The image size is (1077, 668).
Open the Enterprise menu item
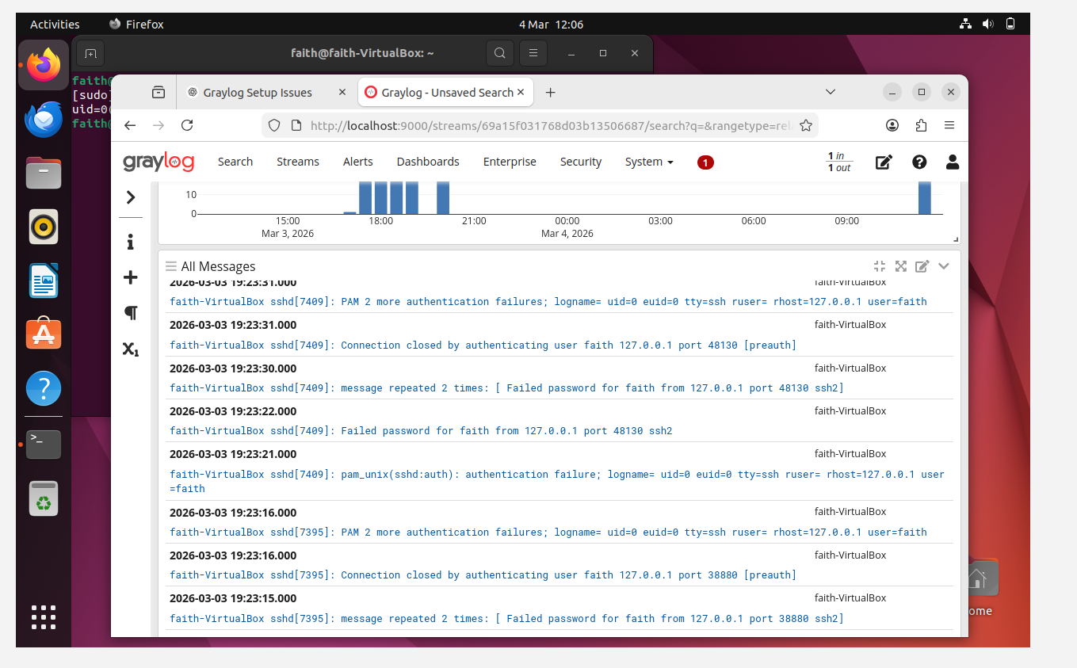pyautogui.click(x=510, y=162)
